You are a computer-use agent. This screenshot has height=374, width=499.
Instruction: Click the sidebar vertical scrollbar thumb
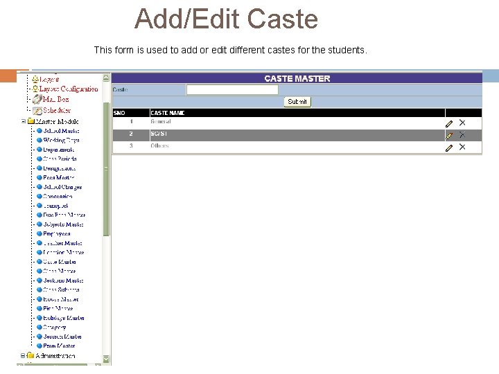(x=106, y=169)
